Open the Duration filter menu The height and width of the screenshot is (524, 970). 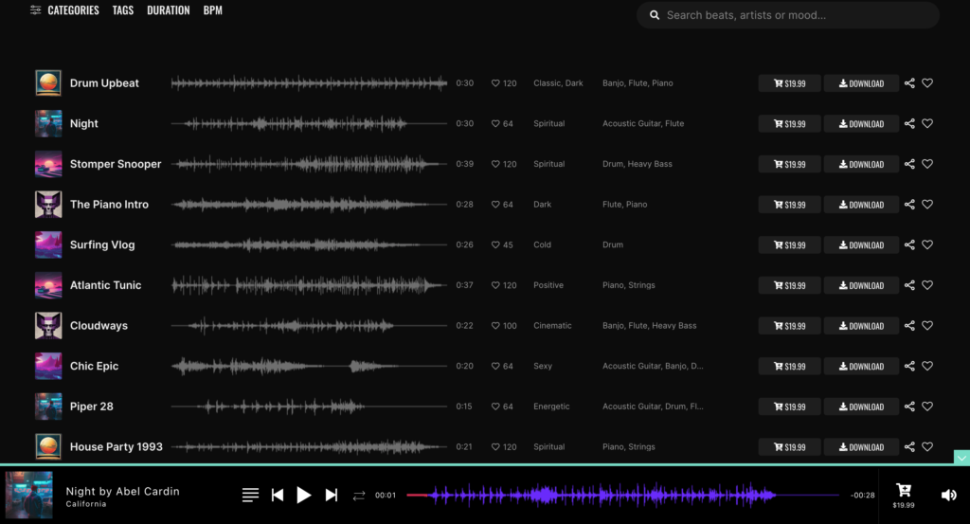(168, 10)
